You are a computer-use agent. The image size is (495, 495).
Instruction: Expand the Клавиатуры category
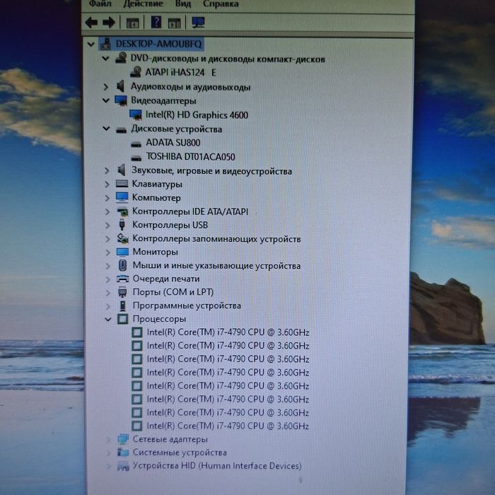pyautogui.click(x=107, y=185)
